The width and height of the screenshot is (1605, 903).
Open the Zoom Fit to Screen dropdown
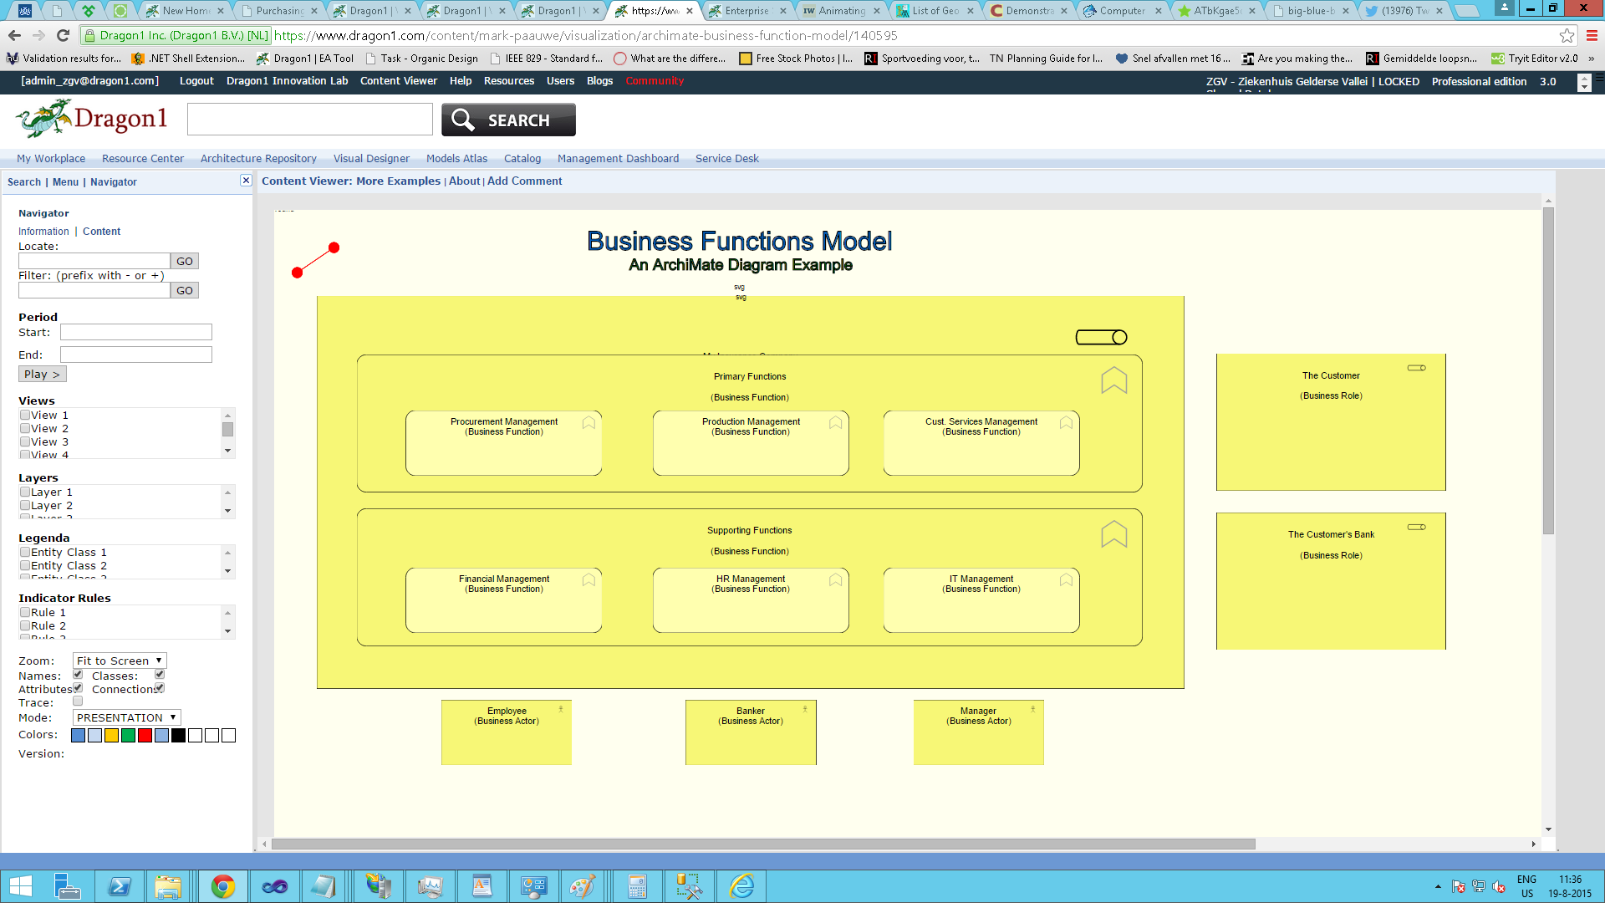tap(120, 661)
